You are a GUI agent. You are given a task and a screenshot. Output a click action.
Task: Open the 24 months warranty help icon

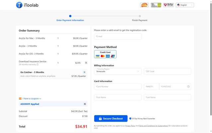37,65
